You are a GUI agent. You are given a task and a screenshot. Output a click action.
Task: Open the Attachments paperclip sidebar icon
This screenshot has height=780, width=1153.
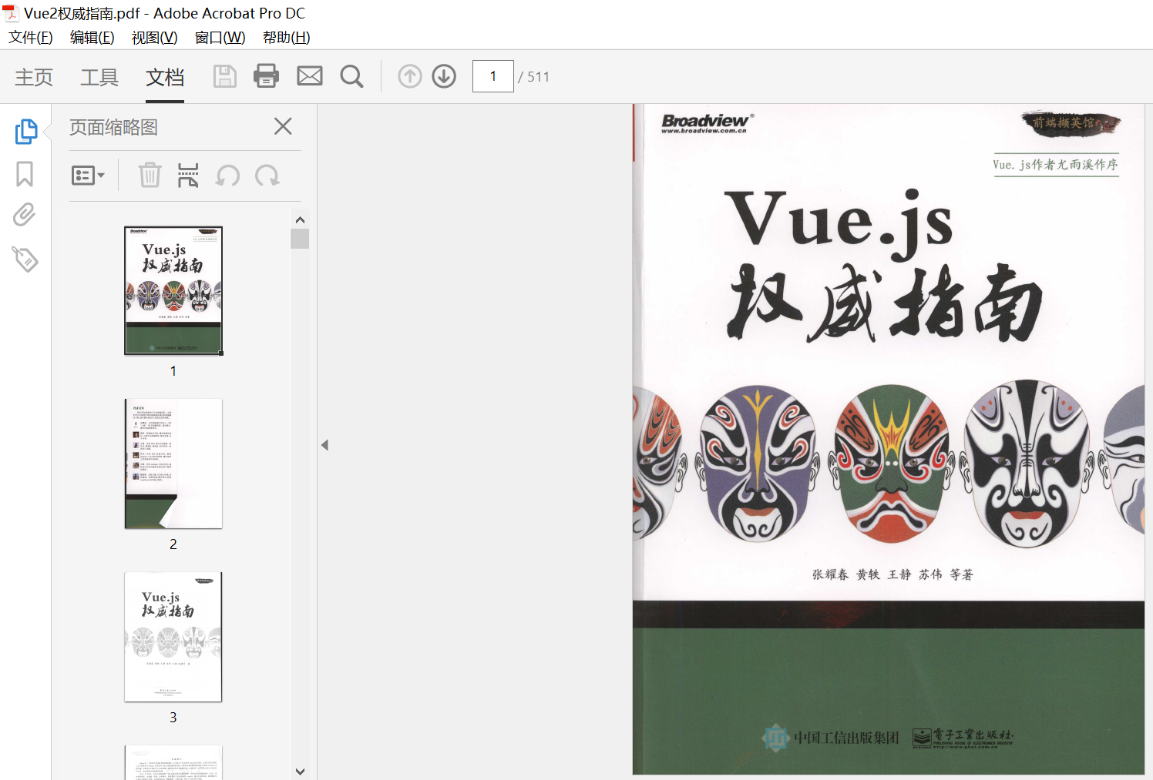point(25,215)
